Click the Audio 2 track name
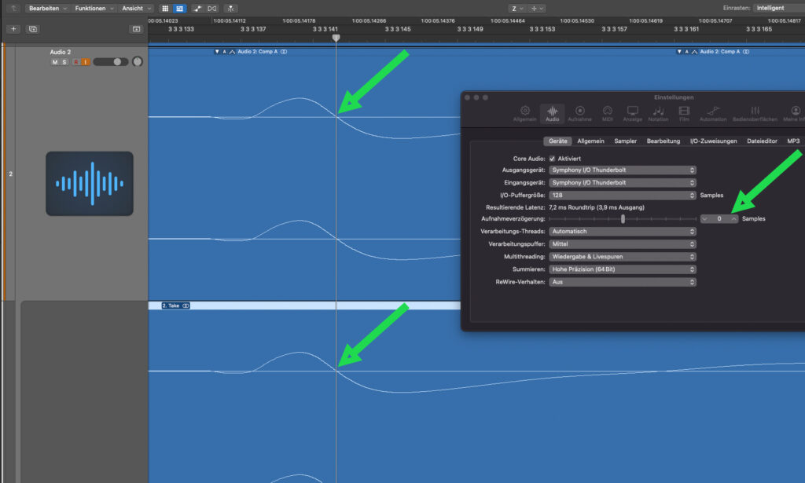Viewport: 805px width, 483px height. coord(61,52)
